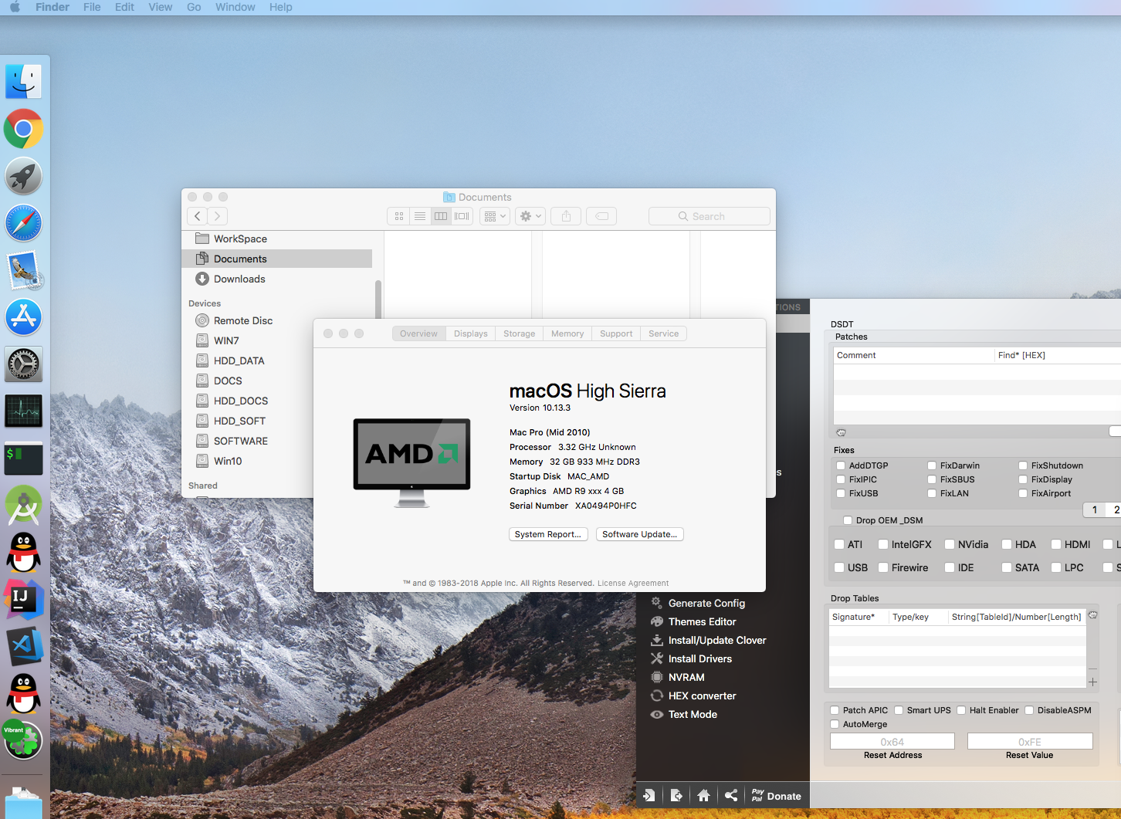Switch Finder to list view
Image resolution: width=1121 pixels, height=819 pixels.
(420, 216)
